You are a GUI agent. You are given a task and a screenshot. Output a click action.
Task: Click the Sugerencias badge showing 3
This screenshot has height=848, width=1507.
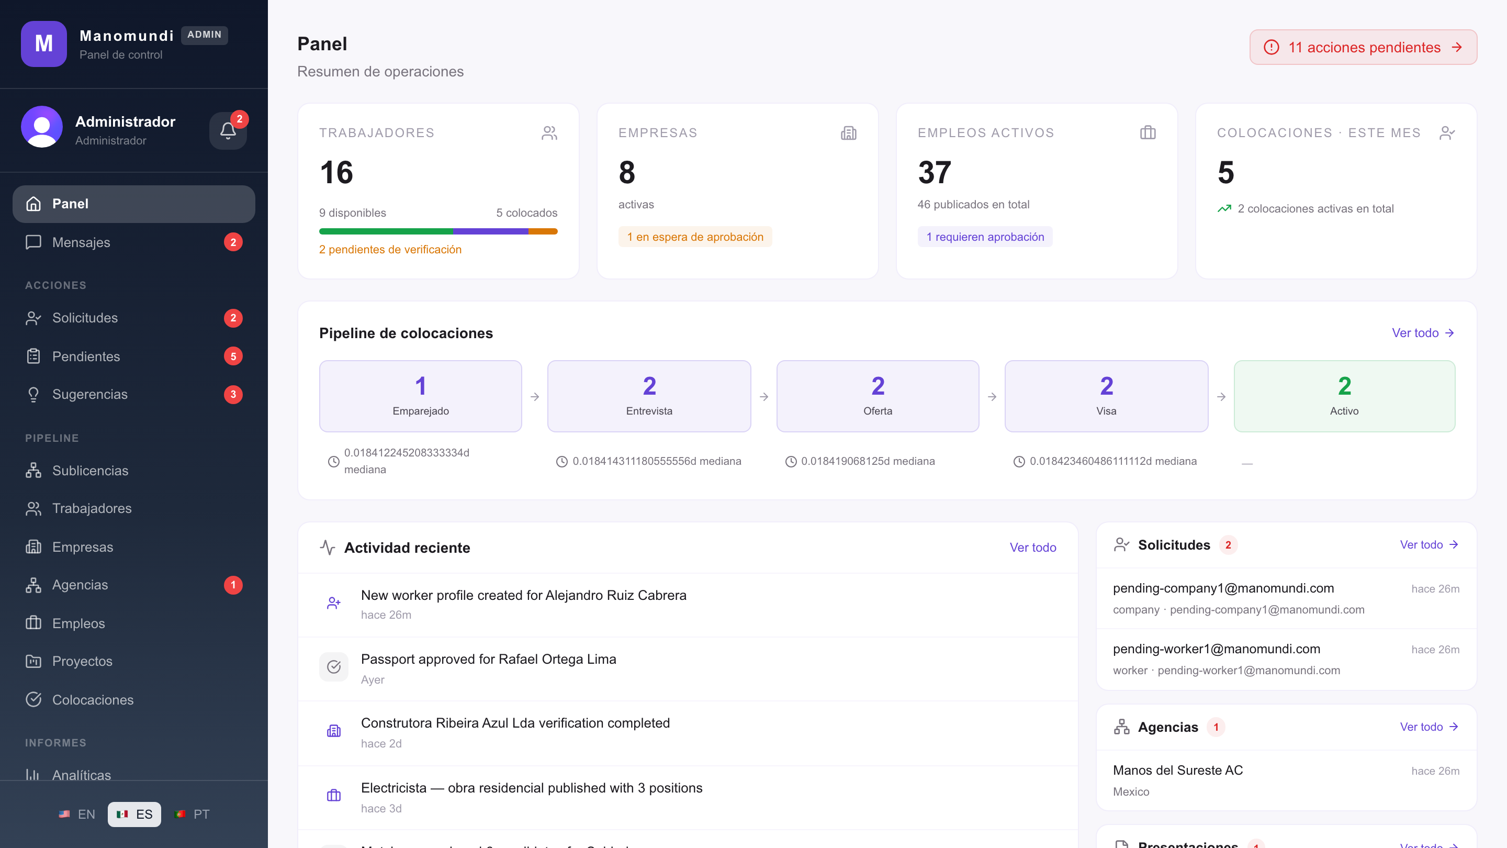pos(233,395)
